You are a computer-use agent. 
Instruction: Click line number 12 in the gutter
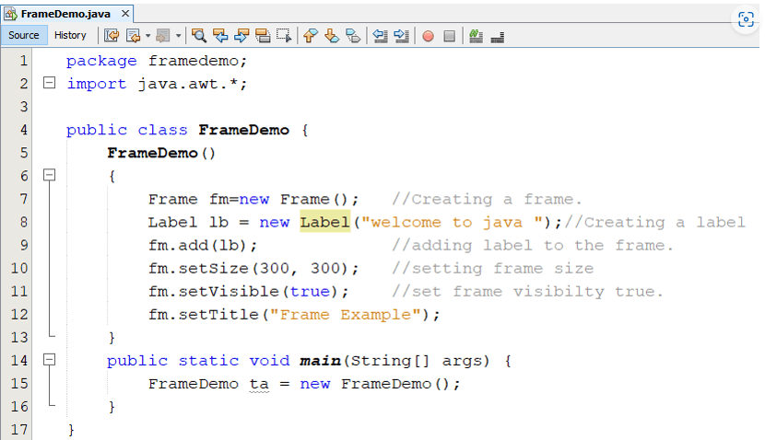pos(19,314)
